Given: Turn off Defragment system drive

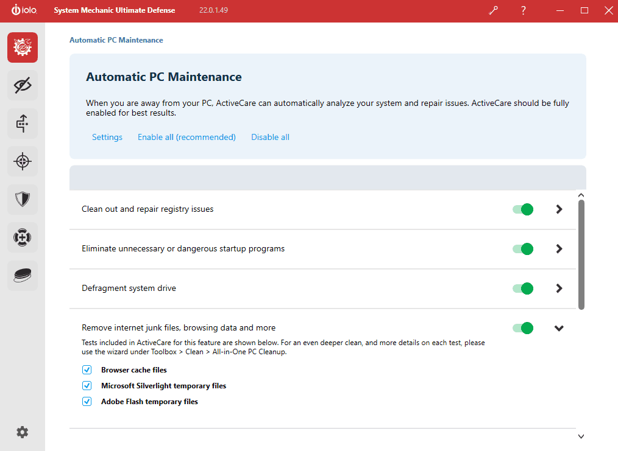Looking at the screenshot, I should click(x=522, y=288).
